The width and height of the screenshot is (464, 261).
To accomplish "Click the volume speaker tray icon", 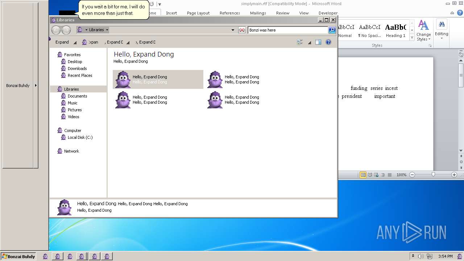I will click(420, 256).
